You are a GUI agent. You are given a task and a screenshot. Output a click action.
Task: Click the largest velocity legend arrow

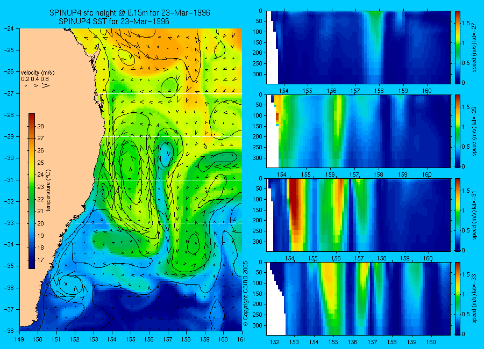[x=46, y=85]
